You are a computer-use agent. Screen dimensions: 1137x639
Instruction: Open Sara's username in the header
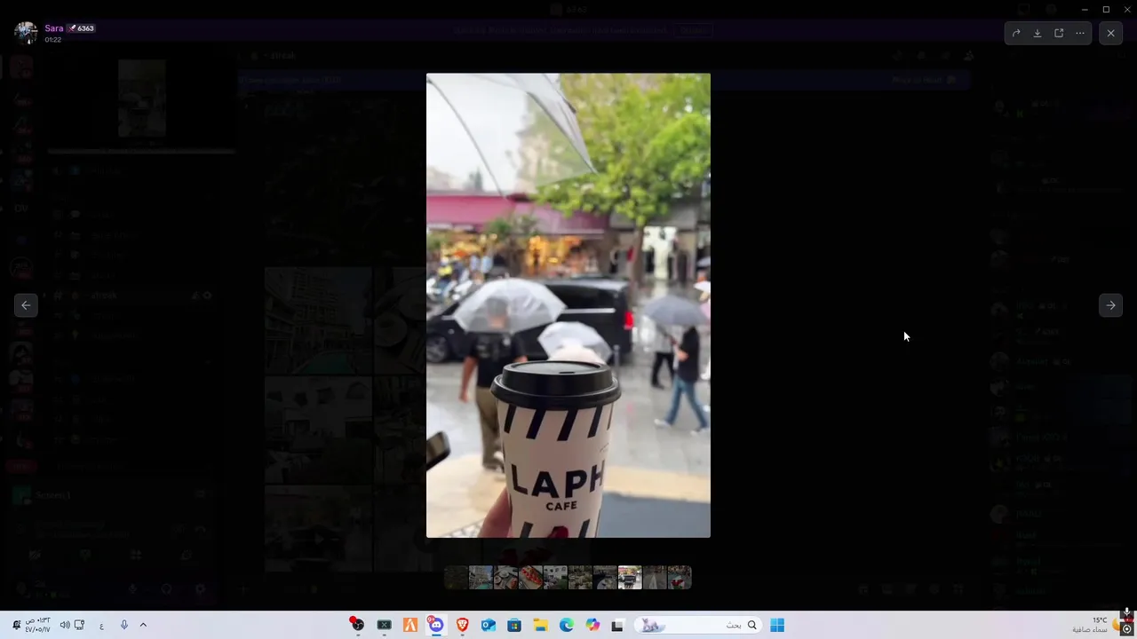pos(54,28)
